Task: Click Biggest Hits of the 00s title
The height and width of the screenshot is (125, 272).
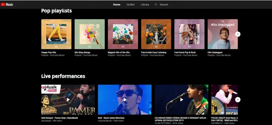Action: 119,52
